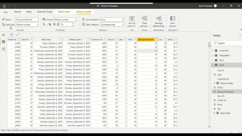This screenshot has width=242, height=136.
Task: Expand Delivery Date hierarchy arrow
Action: [214, 83]
